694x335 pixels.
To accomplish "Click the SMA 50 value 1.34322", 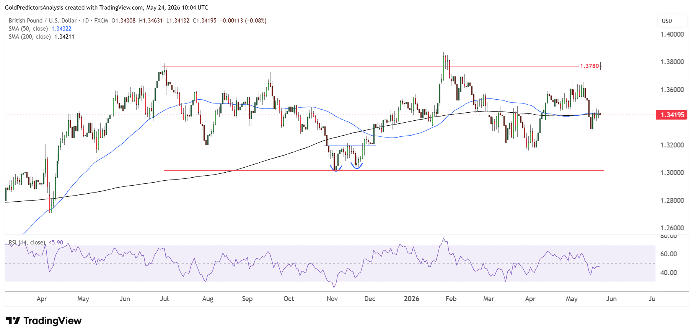I will point(62,29).
